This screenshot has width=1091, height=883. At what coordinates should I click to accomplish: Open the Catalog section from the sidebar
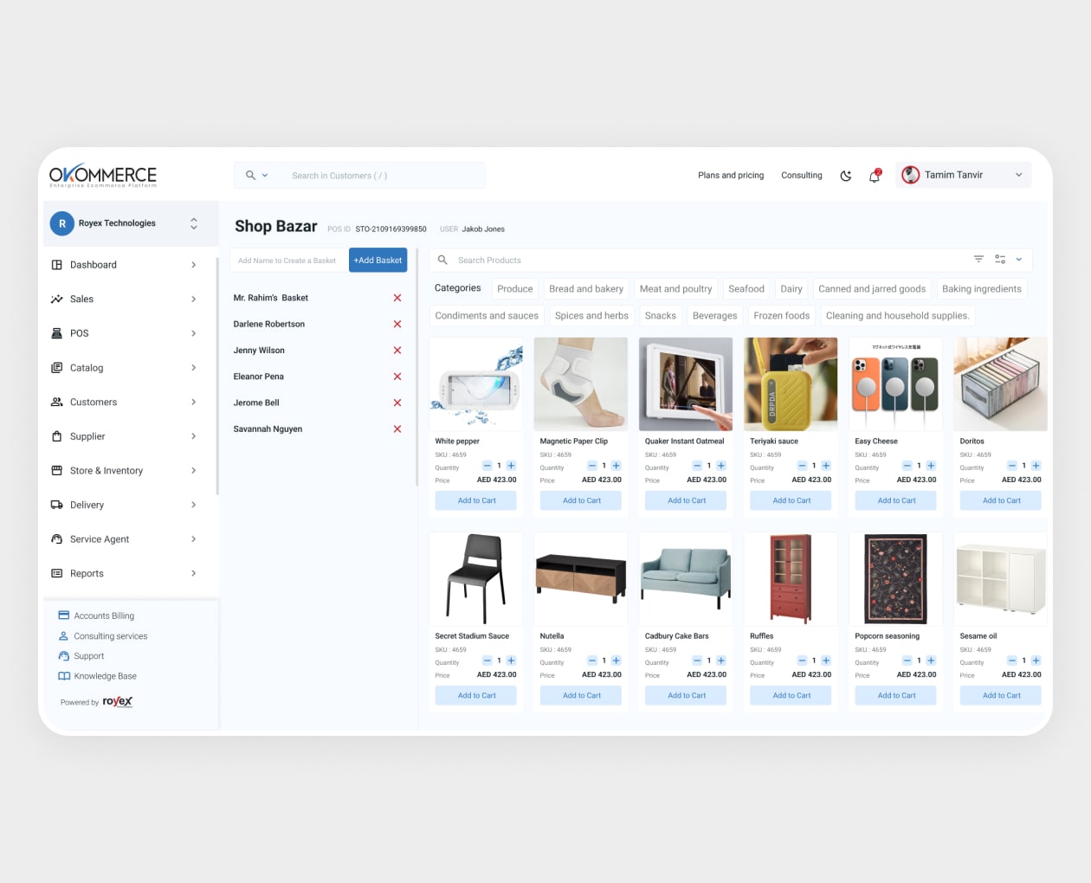[87, 368]
